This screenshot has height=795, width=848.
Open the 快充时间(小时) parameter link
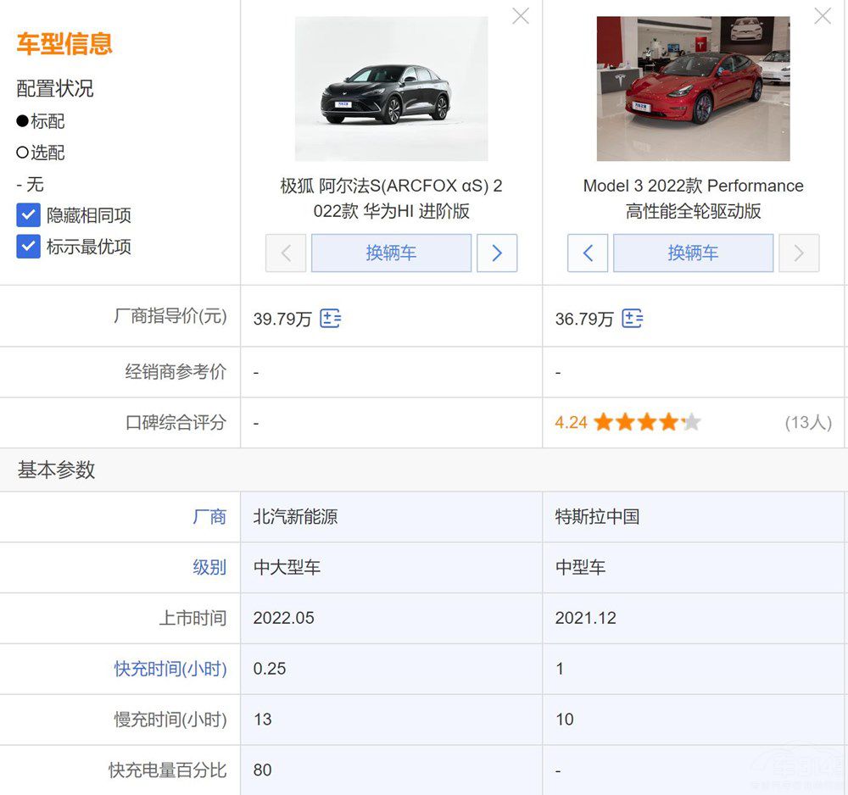[170, 669]
